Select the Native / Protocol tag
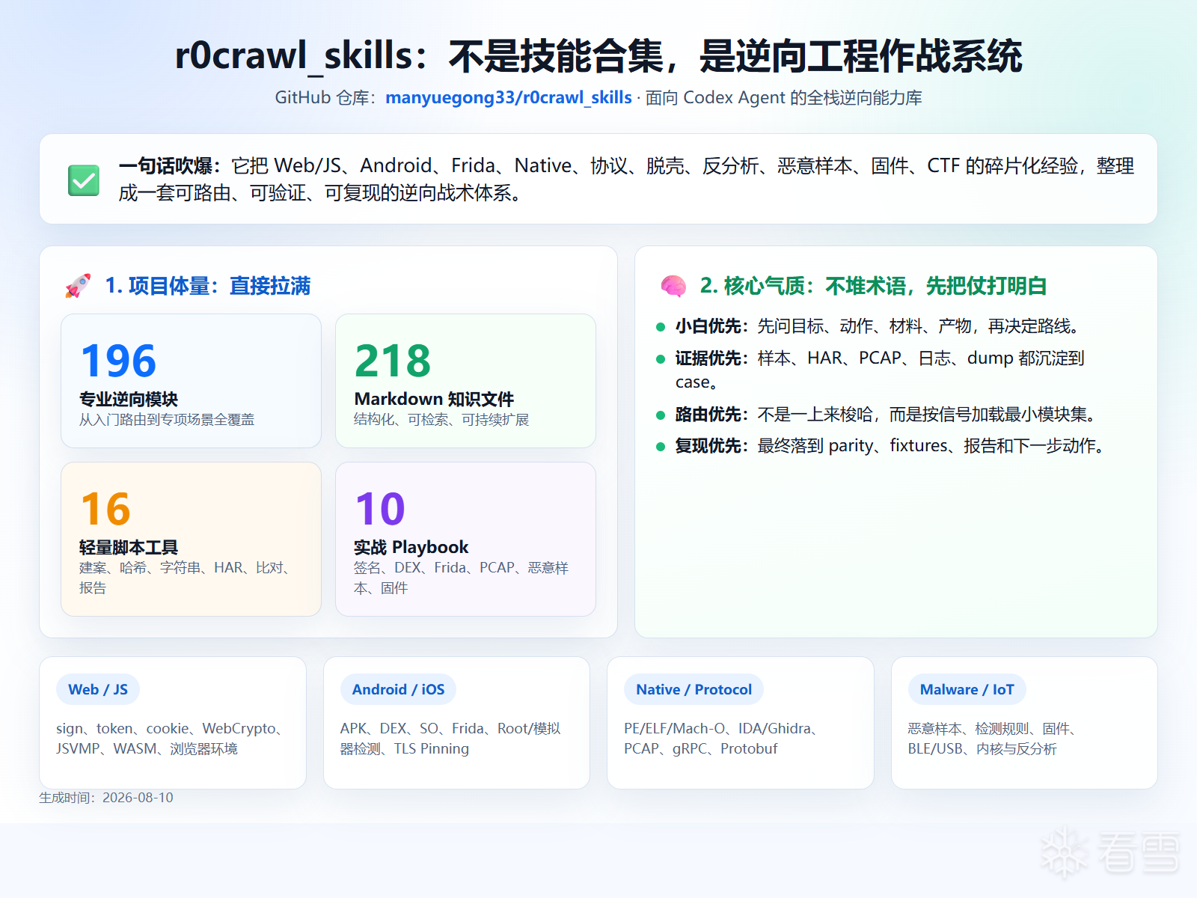The height and width of the screenshot is (898, 1197). pos(694,689)
